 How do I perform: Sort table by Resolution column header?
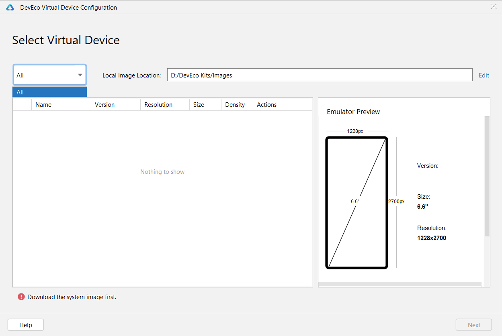[x=165, y=104]
